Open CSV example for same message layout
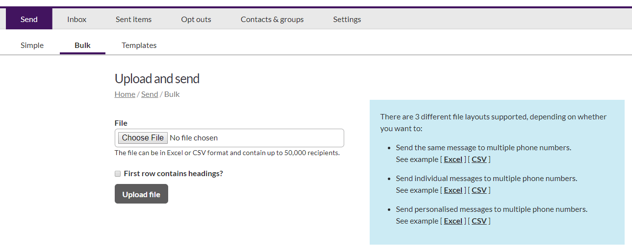 tap(479, 160)
